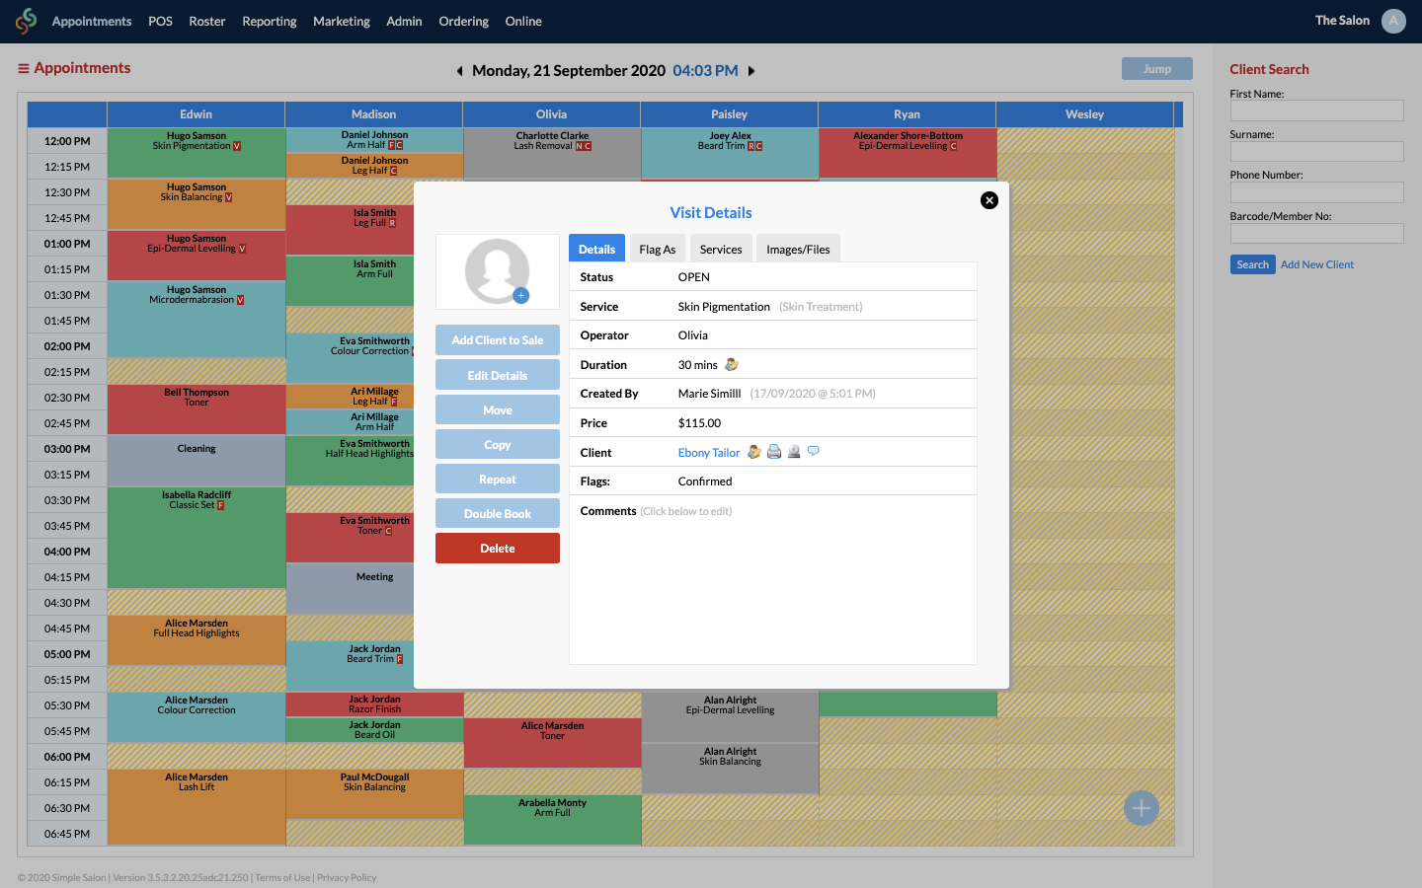Open Ebony Tailor client link

coord(709,453)
